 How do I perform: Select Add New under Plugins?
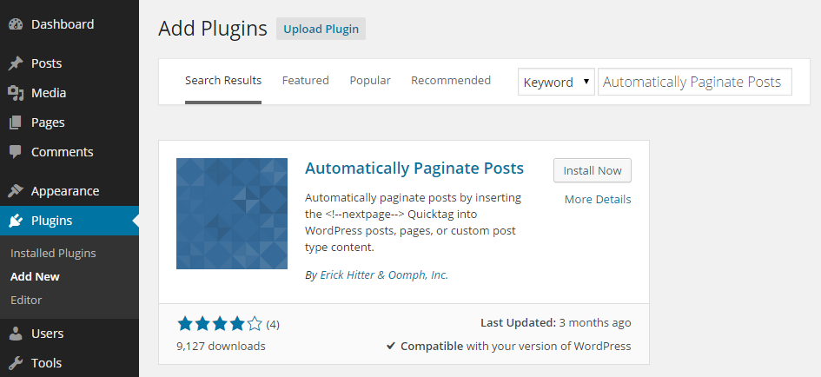click(35, 276)
